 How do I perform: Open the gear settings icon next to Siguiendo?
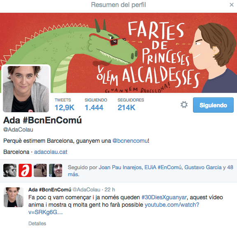[x=184, y=105]
